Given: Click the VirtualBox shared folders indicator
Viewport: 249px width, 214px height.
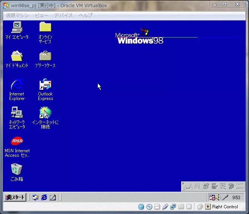Looking at the screenshot, I should [x=181, y=207].
